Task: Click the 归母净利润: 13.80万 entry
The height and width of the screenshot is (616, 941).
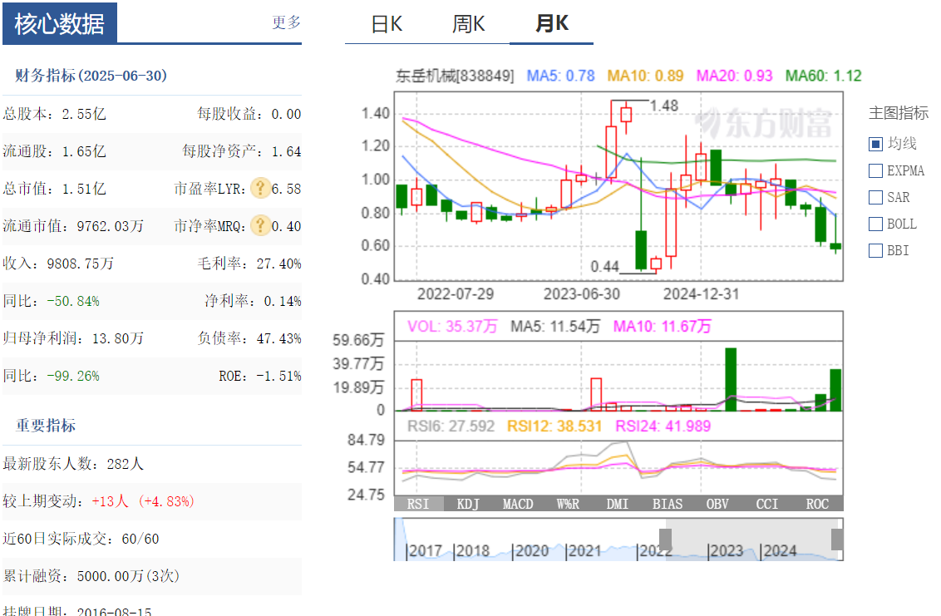Action: pos(73,338)
